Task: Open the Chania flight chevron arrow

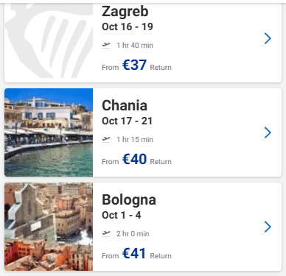Action: point(268,132)
